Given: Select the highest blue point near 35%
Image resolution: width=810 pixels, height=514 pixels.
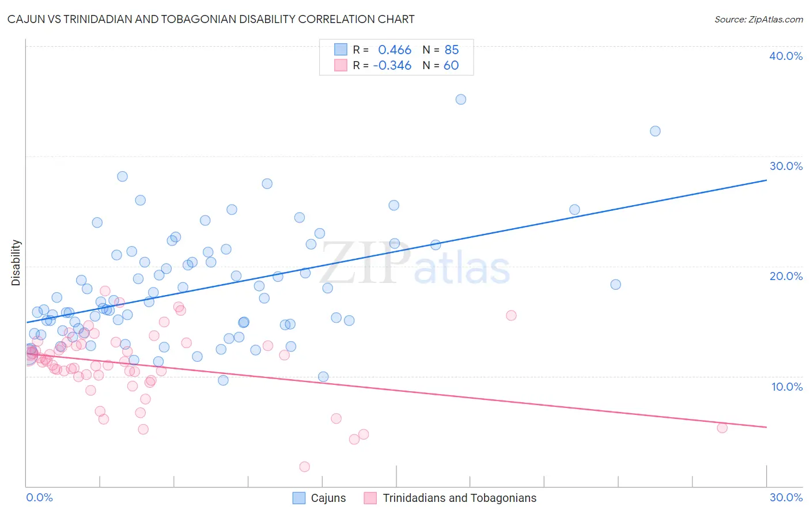Looking at the screenshot, I should (x=461, y=99).
